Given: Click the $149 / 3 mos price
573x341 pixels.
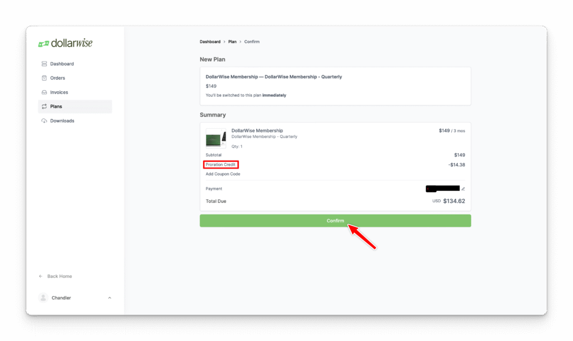Looking at the screenshot, I should click(x=452, y=130).
